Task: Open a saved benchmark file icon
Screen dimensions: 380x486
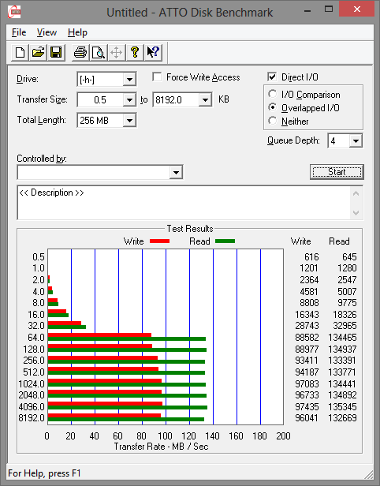Action: [38, 52]
